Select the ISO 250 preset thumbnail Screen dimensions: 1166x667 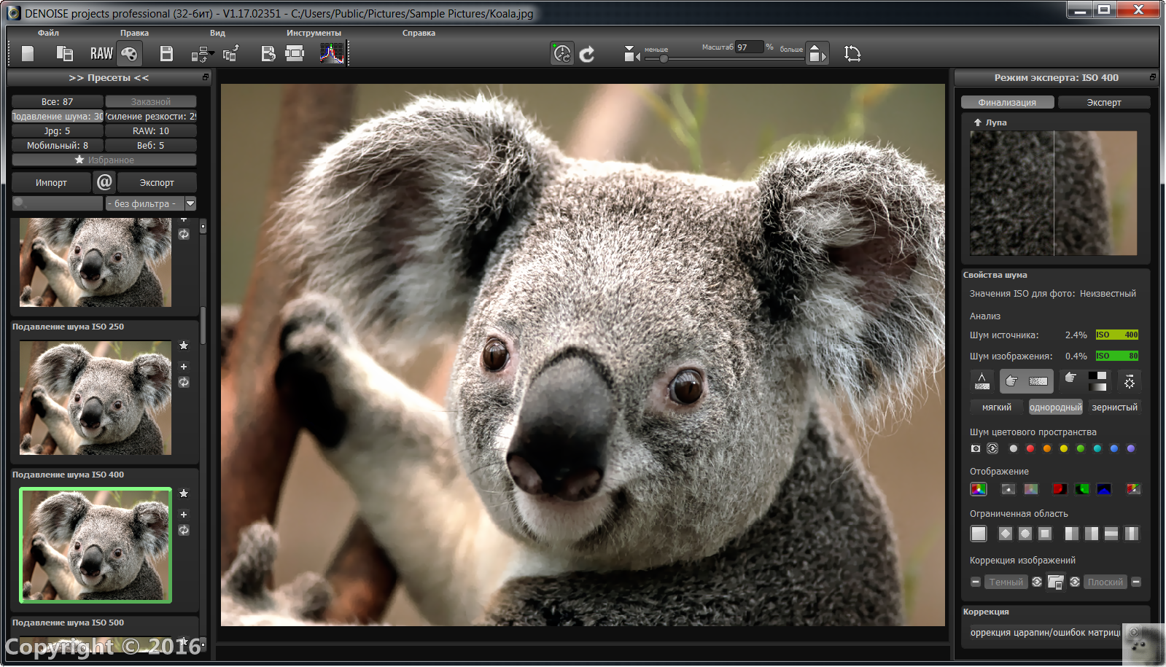click(96, 398)
